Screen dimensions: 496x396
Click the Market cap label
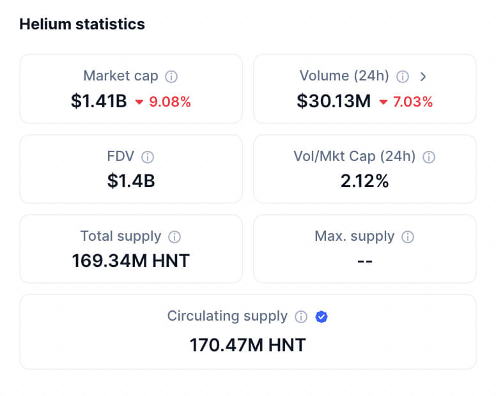coord(120,76)
